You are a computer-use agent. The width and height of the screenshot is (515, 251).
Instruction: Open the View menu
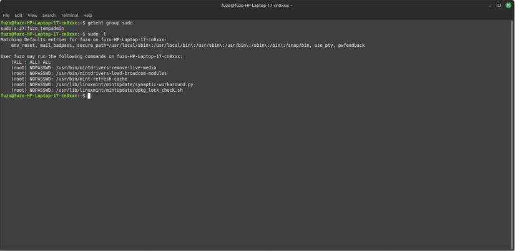pos(32,16)
